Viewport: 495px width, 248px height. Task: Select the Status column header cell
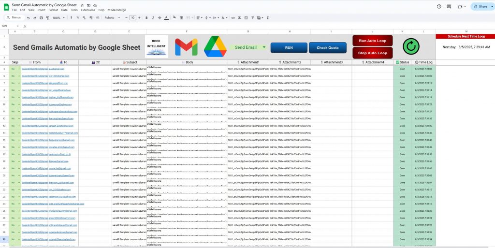click(x=402, y=62)
